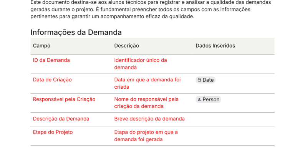
Task: Click empty data cell for ID da Demanda
Action: point(234,64)
